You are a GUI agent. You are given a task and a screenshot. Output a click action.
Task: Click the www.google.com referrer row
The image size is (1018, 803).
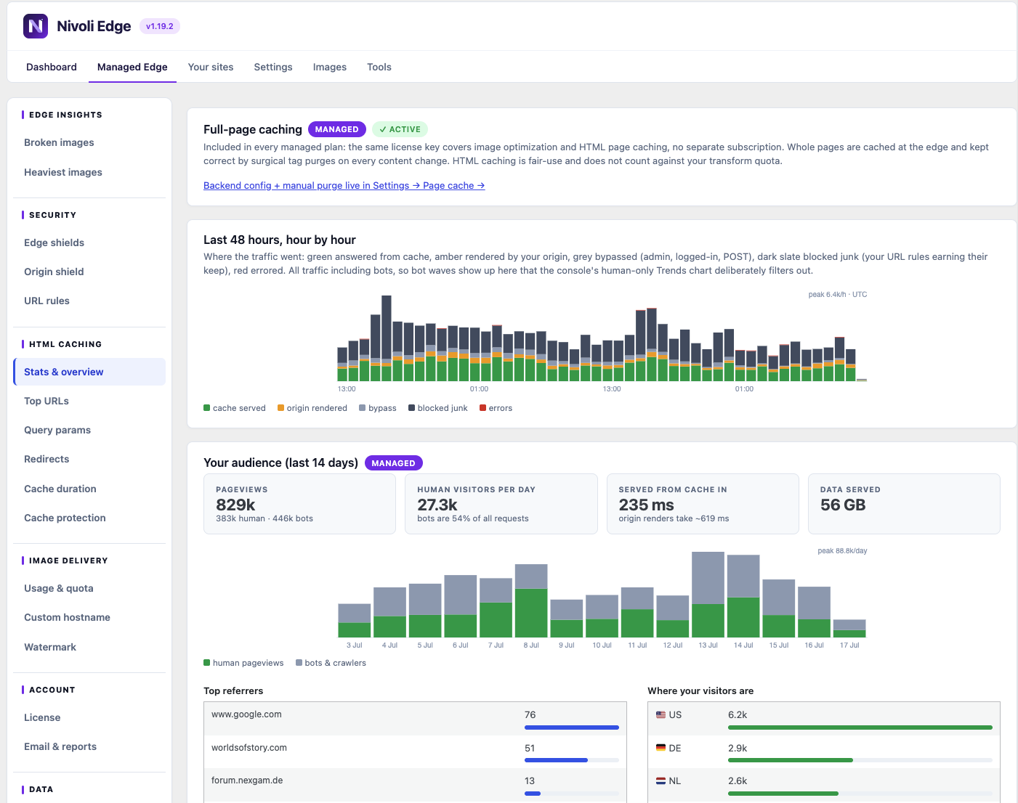[415, 719]
